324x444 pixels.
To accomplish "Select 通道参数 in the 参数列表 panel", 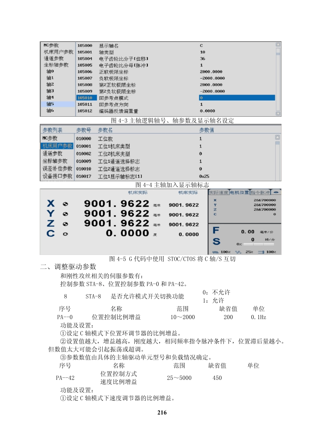I will click(x=53, y=154).
